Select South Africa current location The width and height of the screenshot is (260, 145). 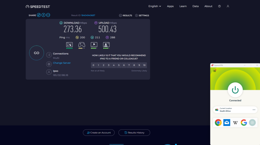[x=235, y=110]
